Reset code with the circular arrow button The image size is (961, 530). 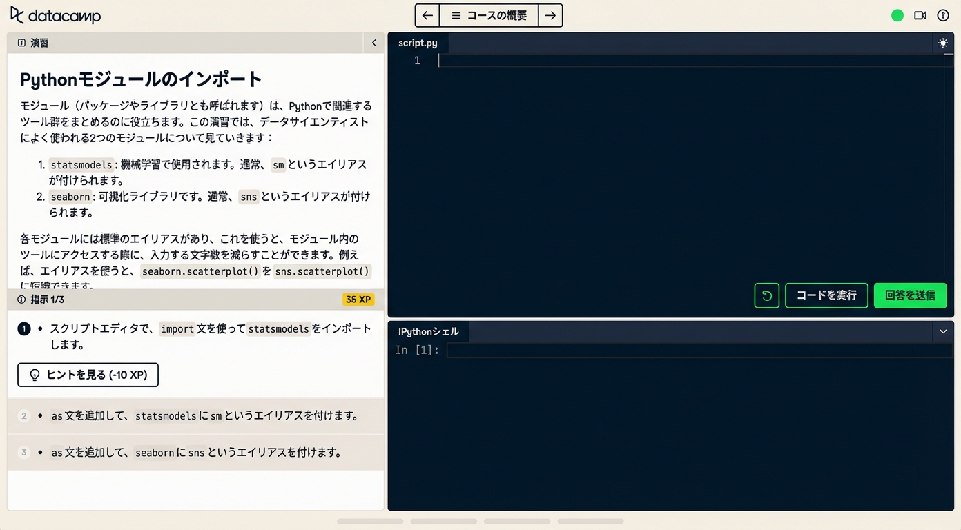(x=767, y=295)
